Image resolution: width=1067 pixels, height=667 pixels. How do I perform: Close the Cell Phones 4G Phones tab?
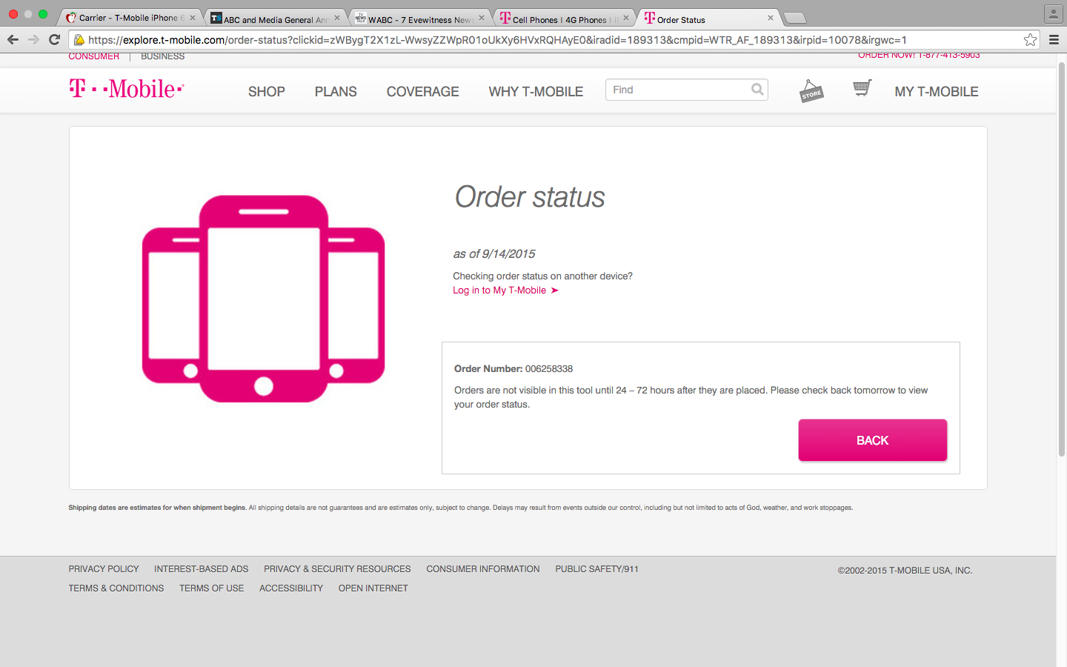(x=626, y=18)
